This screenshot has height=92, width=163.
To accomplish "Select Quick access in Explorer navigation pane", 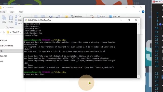I will pyautogui.click(x=4, y=40).
